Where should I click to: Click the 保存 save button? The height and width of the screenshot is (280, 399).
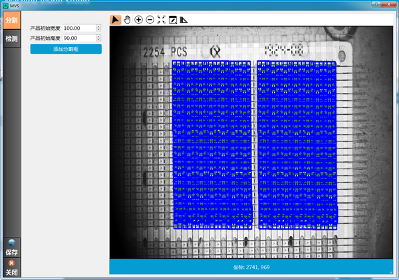tap(11, 247)
